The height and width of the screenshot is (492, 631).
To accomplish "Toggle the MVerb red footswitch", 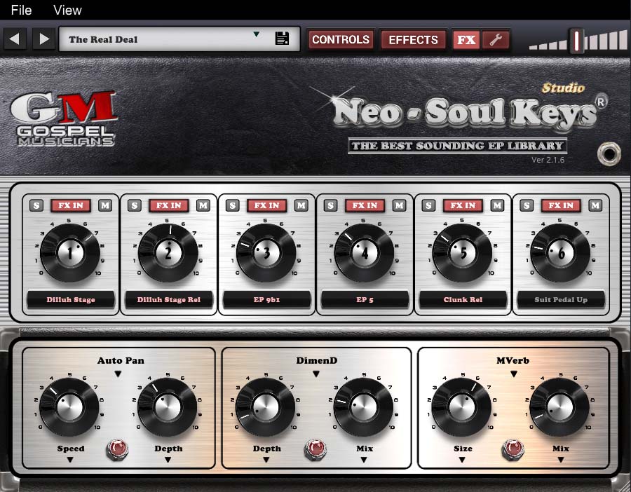I will (x=513, y=450).
